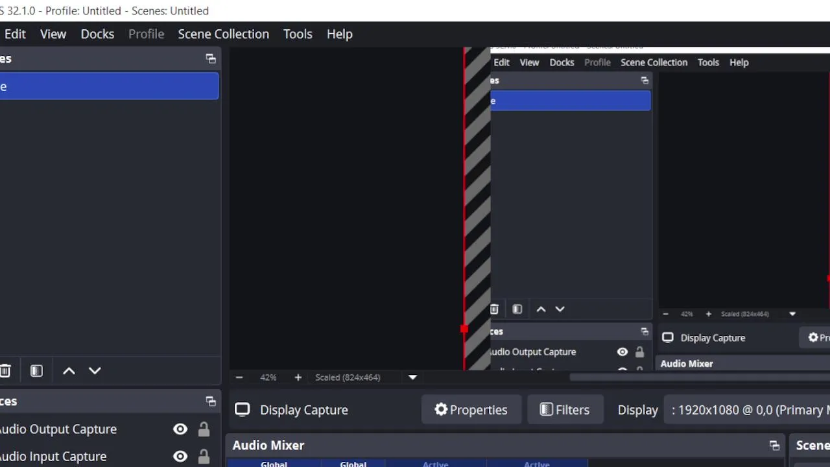This screenshot has width=830, height=467.
Task: Click Display Capture monitor icon in mirrored preview
Action: [668, 337]
